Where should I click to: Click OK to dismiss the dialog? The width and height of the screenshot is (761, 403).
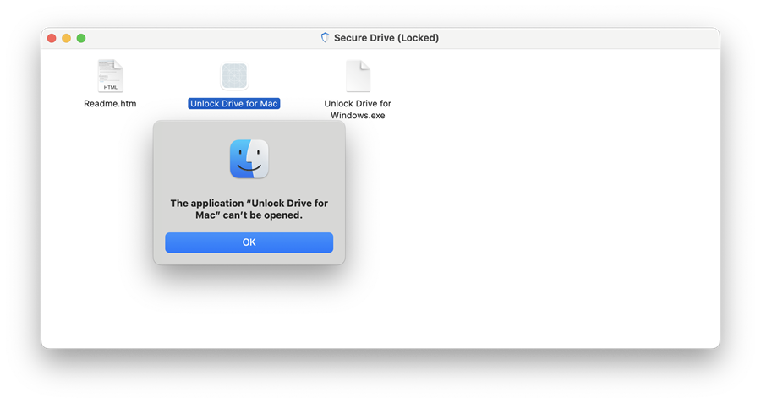tap(249, 242)
